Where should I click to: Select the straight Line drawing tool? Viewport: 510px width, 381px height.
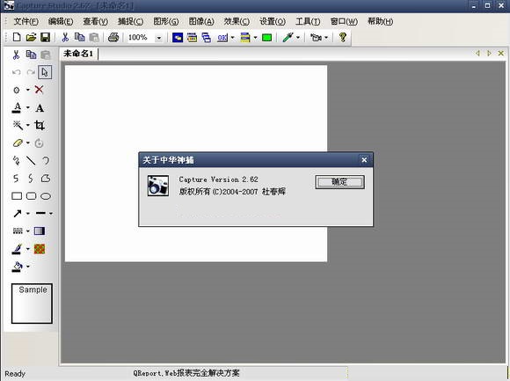click(31, 160)
